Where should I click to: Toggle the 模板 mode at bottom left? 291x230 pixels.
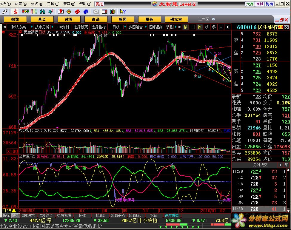(x=15, y=215)
